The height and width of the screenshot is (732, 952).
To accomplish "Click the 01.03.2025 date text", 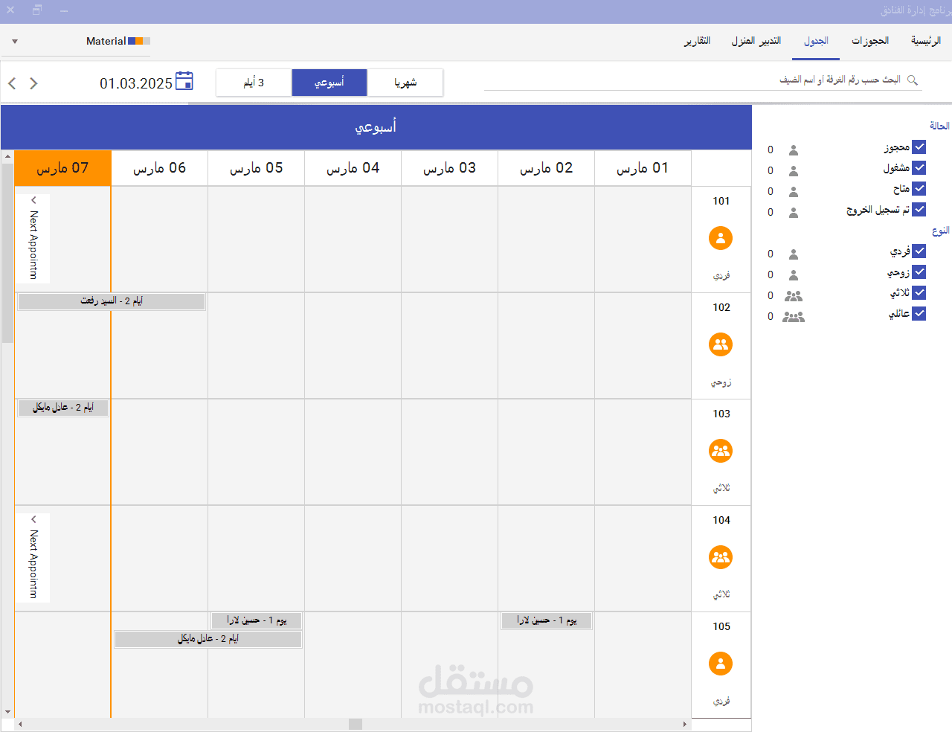I will click(136, 83).
